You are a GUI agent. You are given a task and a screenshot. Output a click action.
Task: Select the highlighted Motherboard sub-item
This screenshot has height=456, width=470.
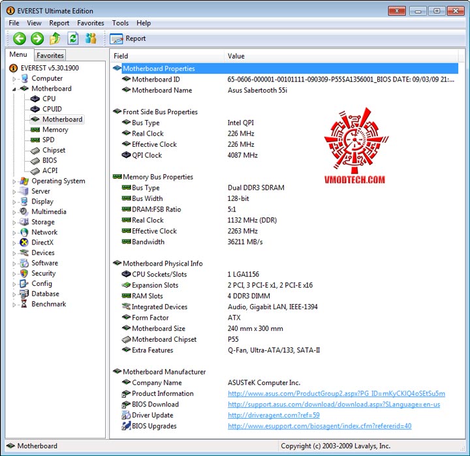point(57,119)
